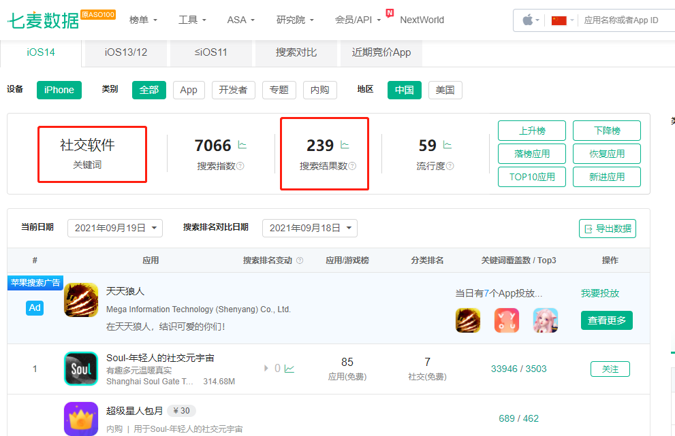Click the Mega Information Technology developer name
This screenshot has width=675, height=436.
(198, 309)
